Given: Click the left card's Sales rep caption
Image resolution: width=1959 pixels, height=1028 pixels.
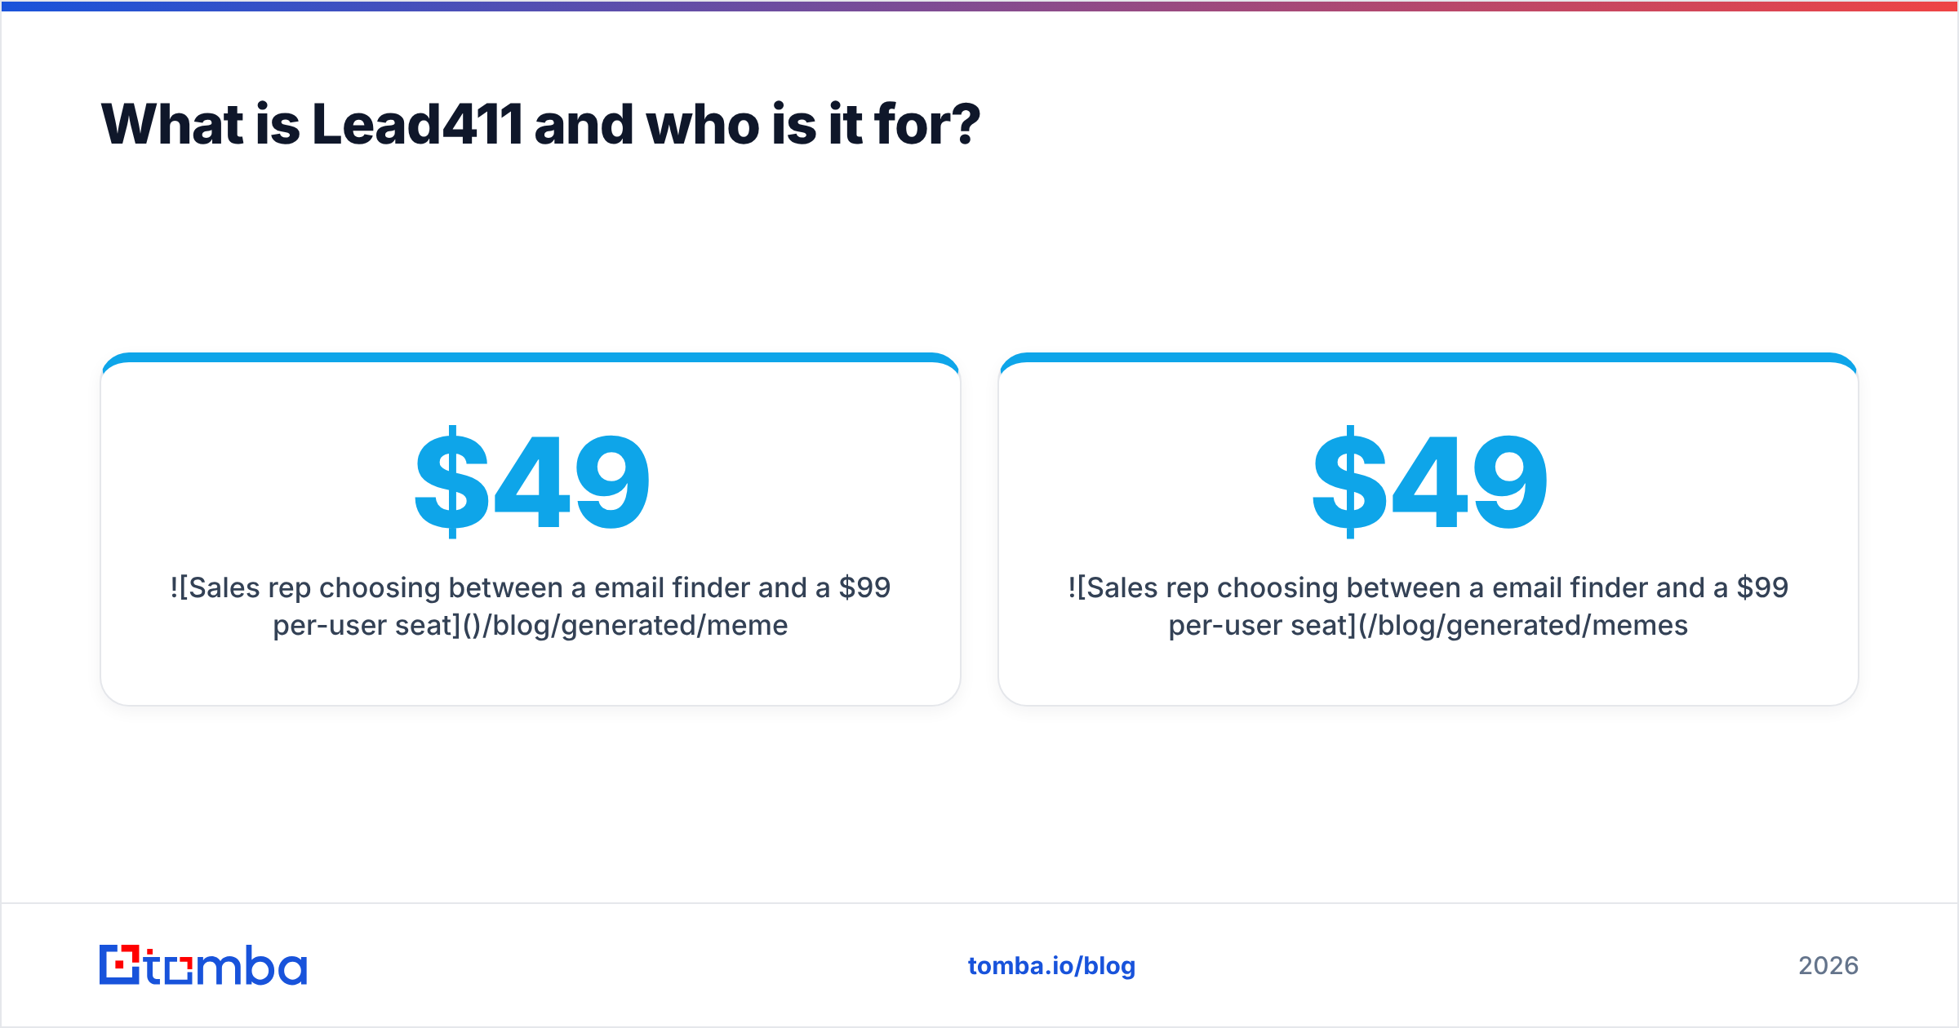Looking at the screenshot, I should (531, 606).
